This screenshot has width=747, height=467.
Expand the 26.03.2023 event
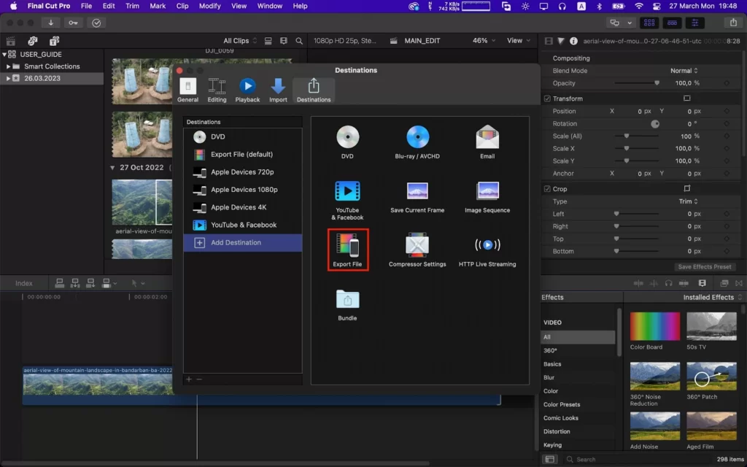click(x=8, y=78)
